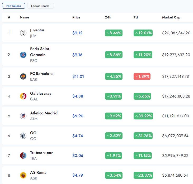Click Atletico Madrid market cap $11,121,677.00
This screenshot has width=193, height=184.
pyautogui.click(x=176, y=116)
